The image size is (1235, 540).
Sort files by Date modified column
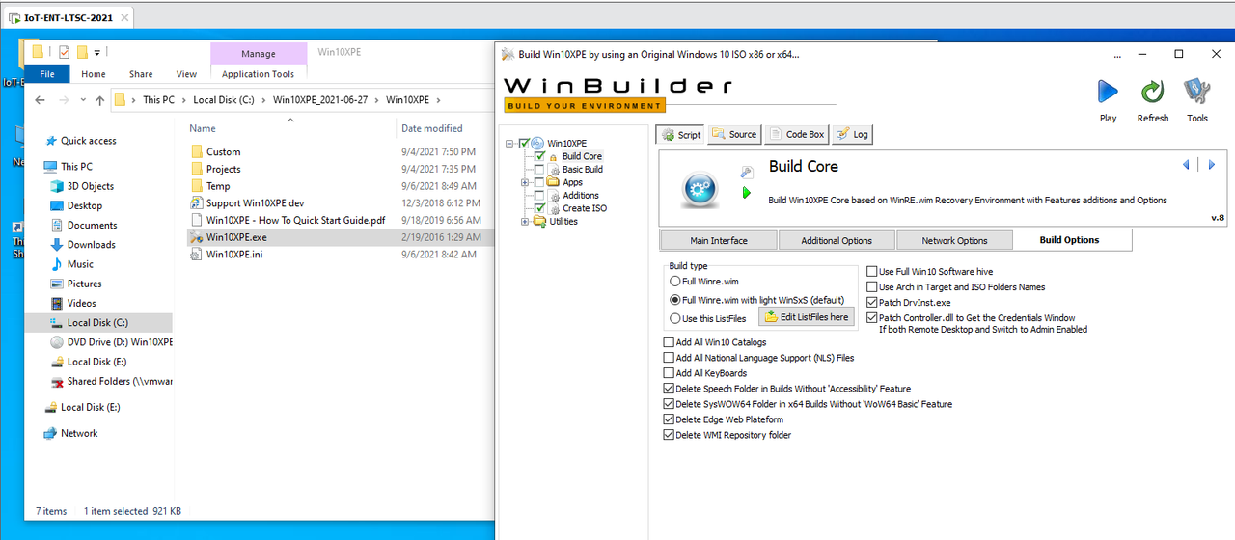[432, 128]
